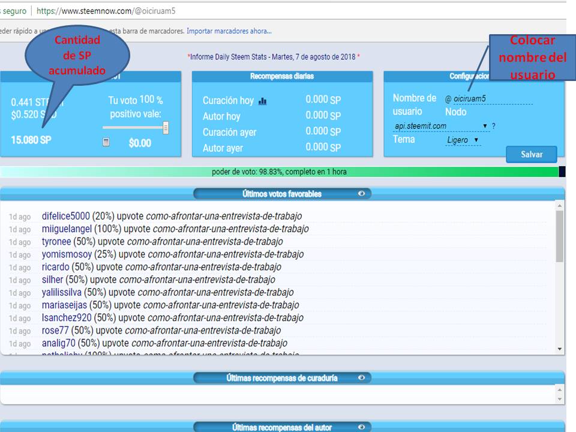Click the Curación ayer label

pyautogui.click(x=230, y=132)
